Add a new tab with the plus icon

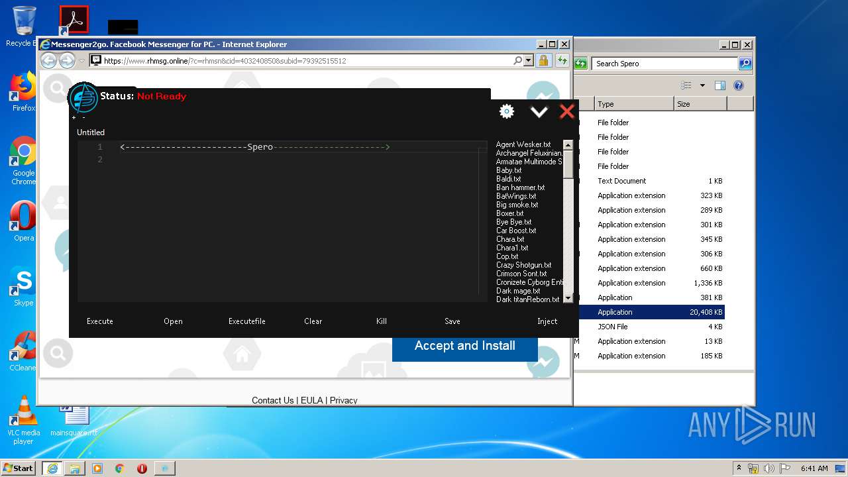pyautogui.click(x=74, y=118)
